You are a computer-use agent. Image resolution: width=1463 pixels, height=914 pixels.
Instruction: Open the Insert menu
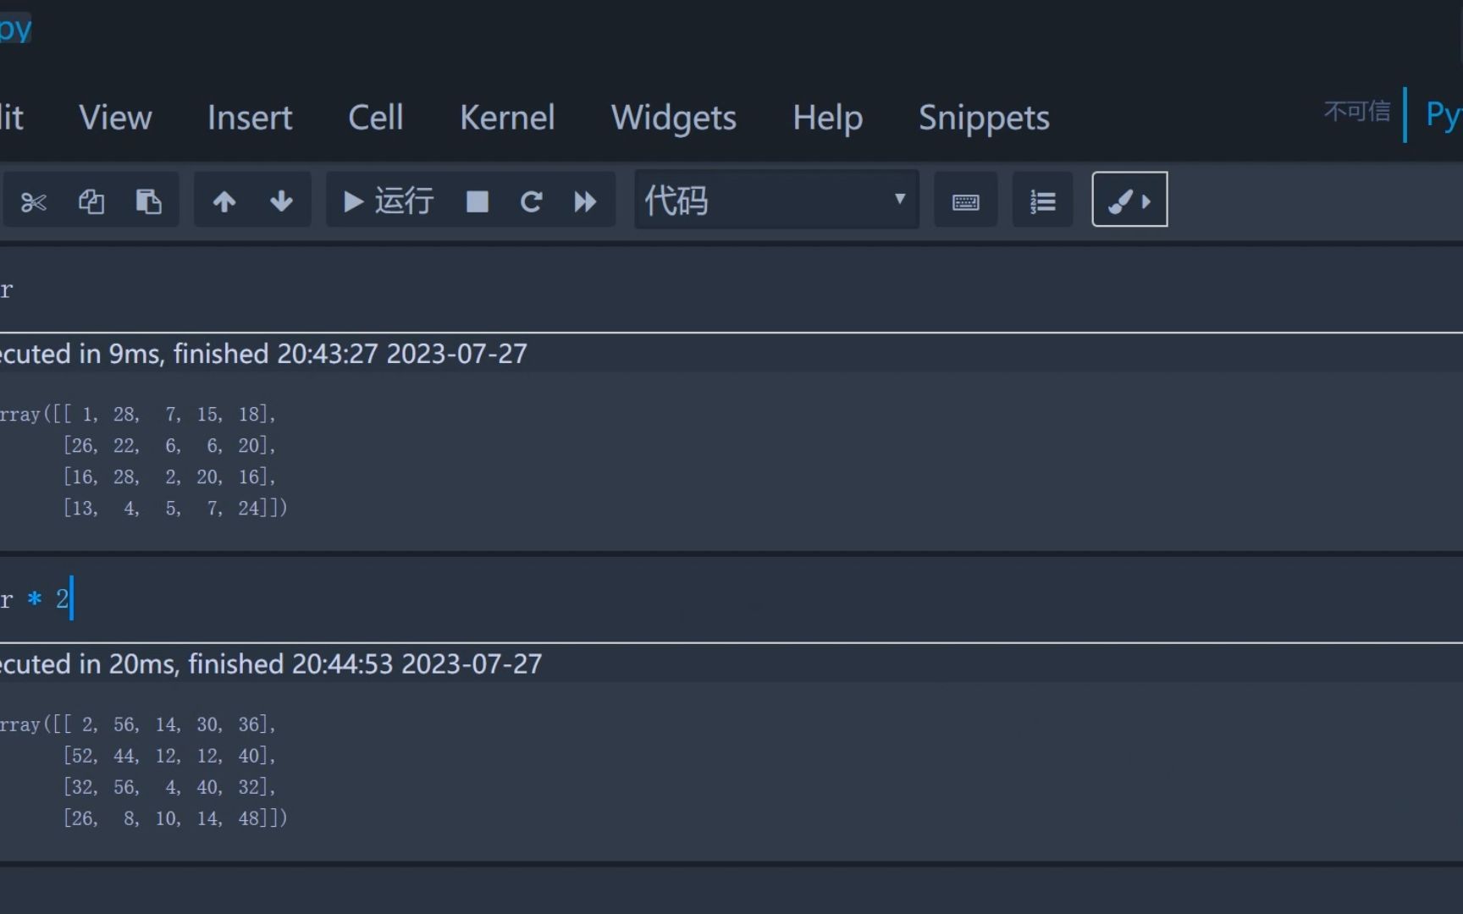tap(250, 118)
